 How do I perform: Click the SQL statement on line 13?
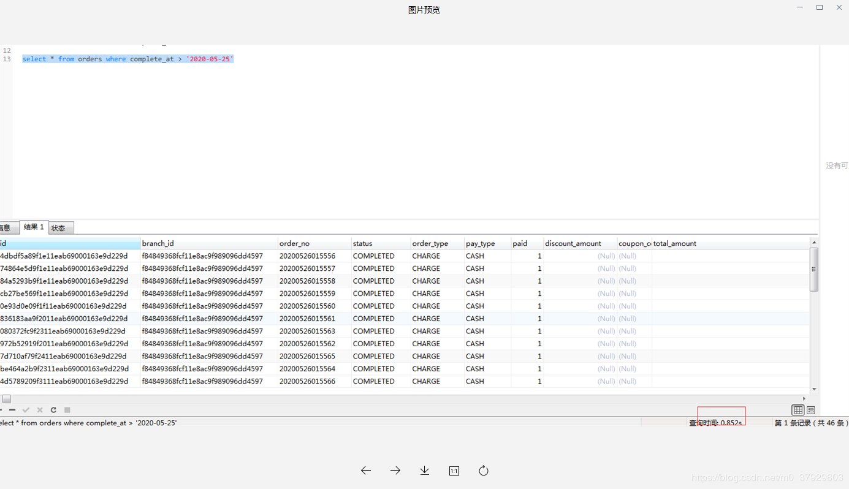128,59
